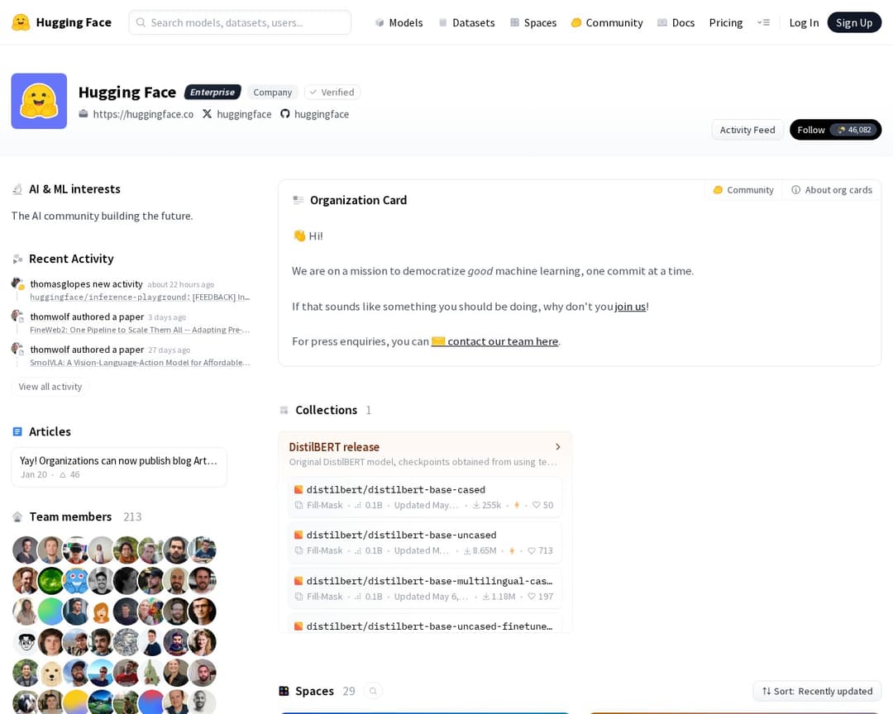Click the 46,082 followers count
Viewport: 893px width, 714px height.
point(854,130)
